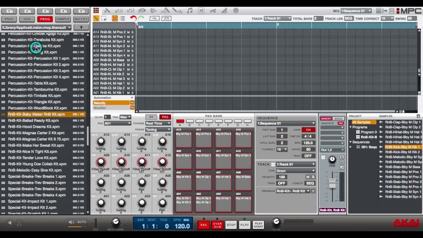Viewport: 423px width, 238px height.
Task: Open the sample edit waveform icon
Action: point(177,11)
